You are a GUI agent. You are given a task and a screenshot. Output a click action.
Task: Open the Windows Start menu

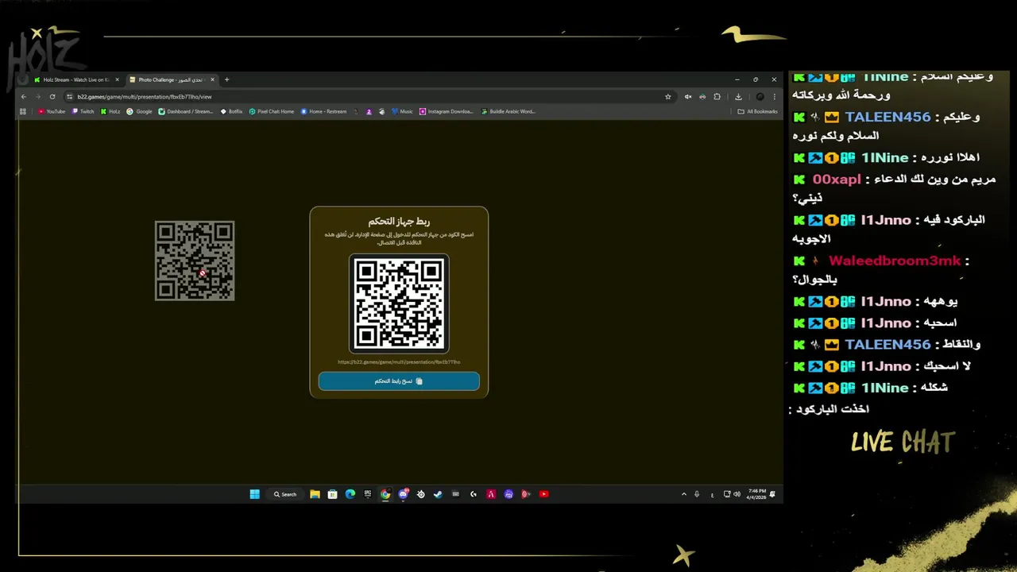[x=255, y=494]
